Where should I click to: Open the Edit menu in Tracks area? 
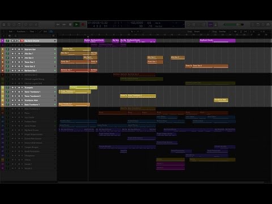point(11,32)
